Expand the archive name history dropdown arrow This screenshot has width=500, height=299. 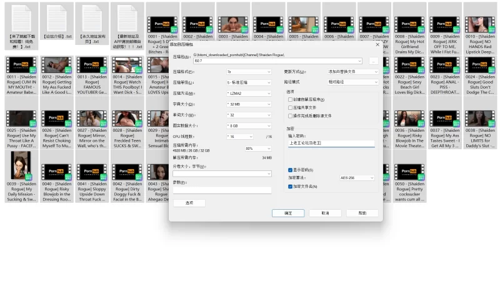coord(359,61)
